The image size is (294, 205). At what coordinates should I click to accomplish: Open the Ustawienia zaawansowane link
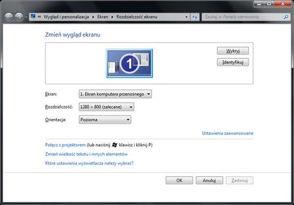pos(227,133)
